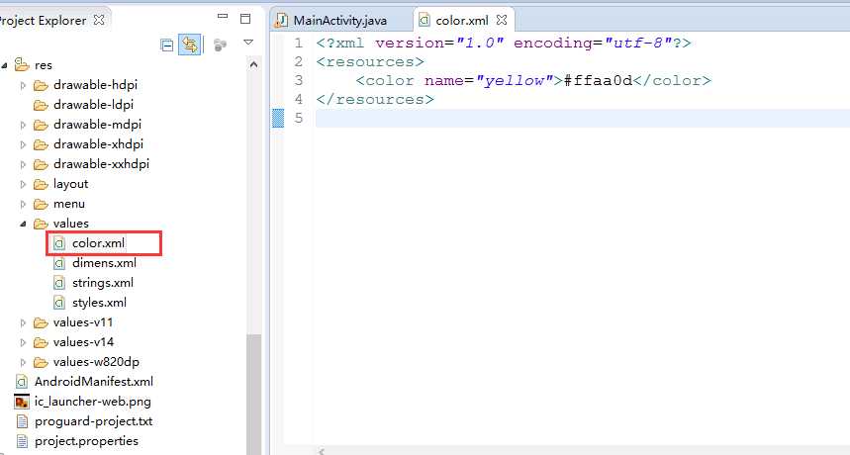Expand the values-v14 folder

click(x=23, y=342)
